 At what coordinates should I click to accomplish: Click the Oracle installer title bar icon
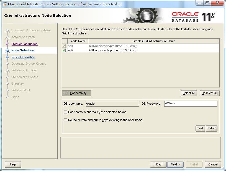(x=5, y=4)
